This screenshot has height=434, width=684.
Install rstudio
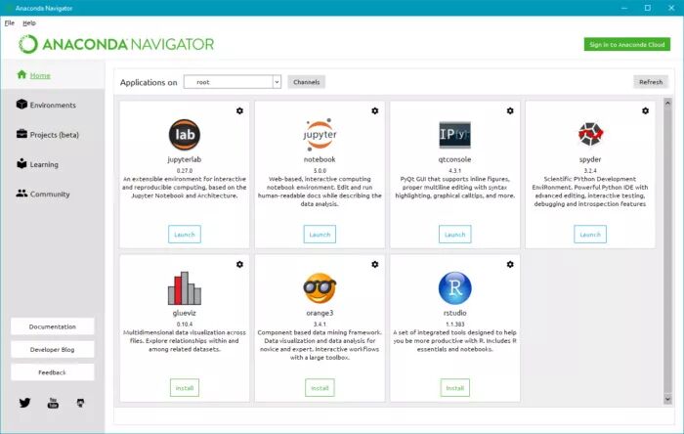click(455, 388)
